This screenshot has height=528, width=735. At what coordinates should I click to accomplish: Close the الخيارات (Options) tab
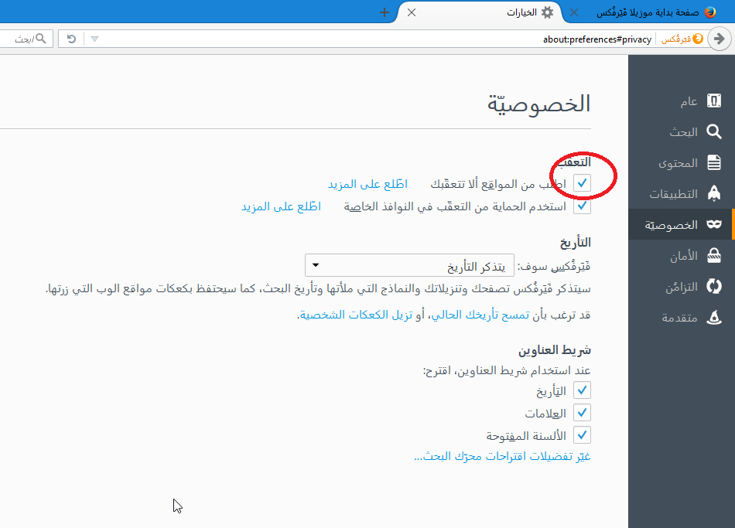point(412,12)
